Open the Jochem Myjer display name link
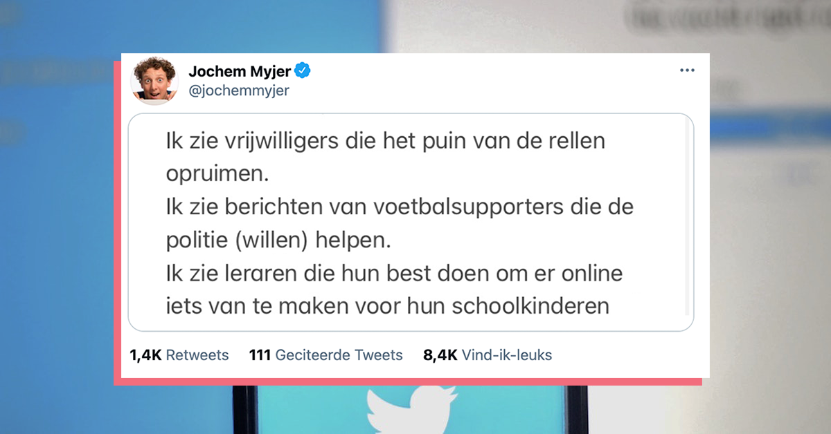The image size is (831, 434). [x=240, y=71]
